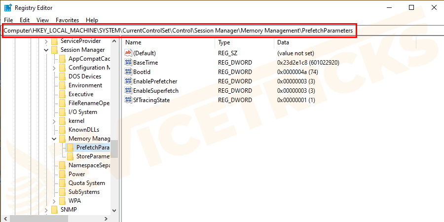Select the FileRenameOperations tree item
Viewport: 444px width, 222px height.
(89, 103)
